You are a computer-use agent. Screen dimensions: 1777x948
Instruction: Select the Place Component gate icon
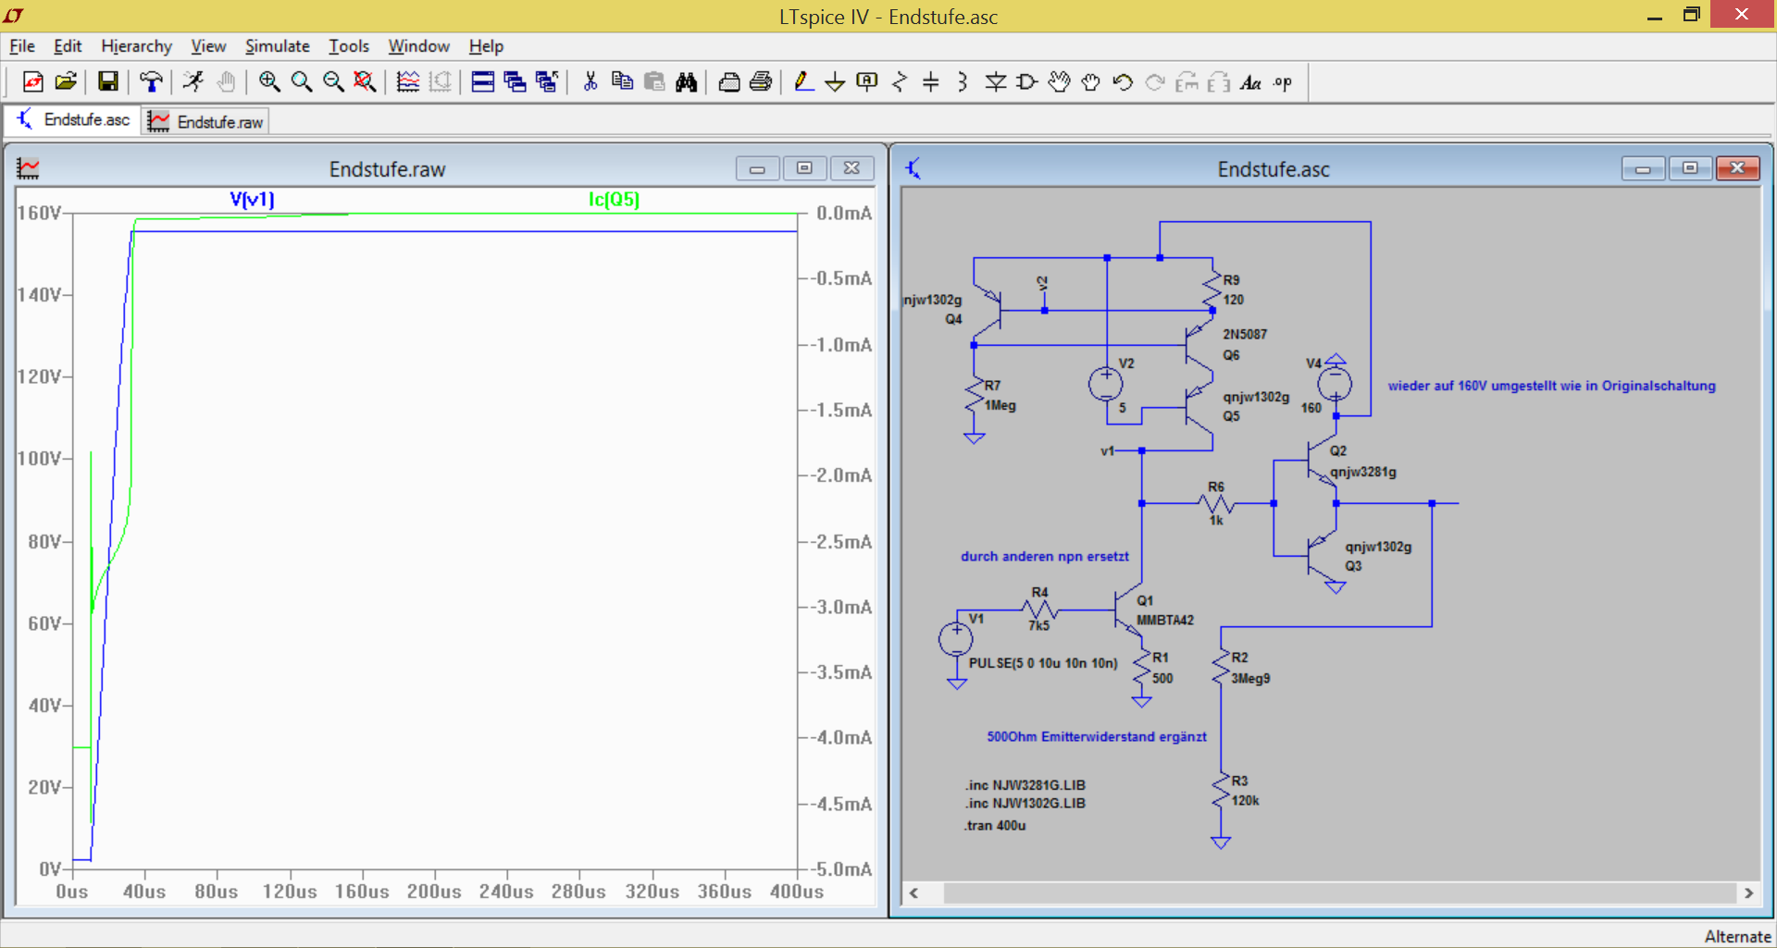[x=1027, y=82]
